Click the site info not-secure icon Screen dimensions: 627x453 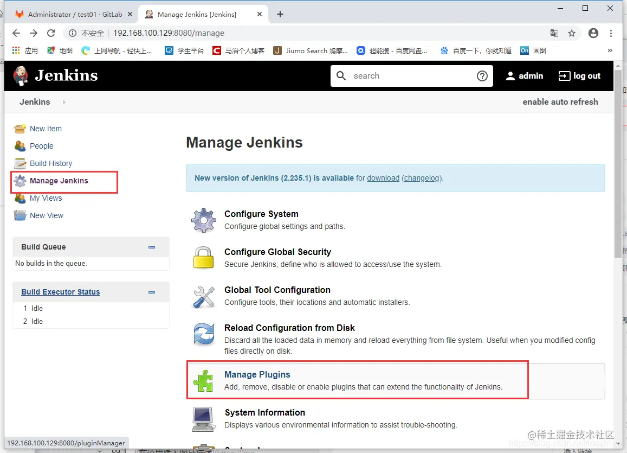coord(73,33)
